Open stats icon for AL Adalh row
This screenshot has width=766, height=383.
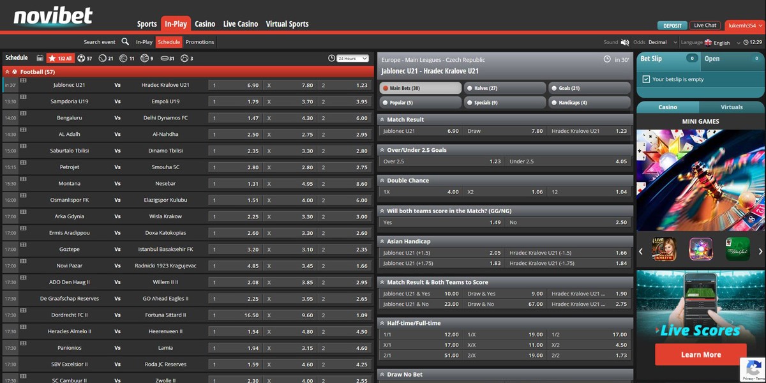pos(24,130)
